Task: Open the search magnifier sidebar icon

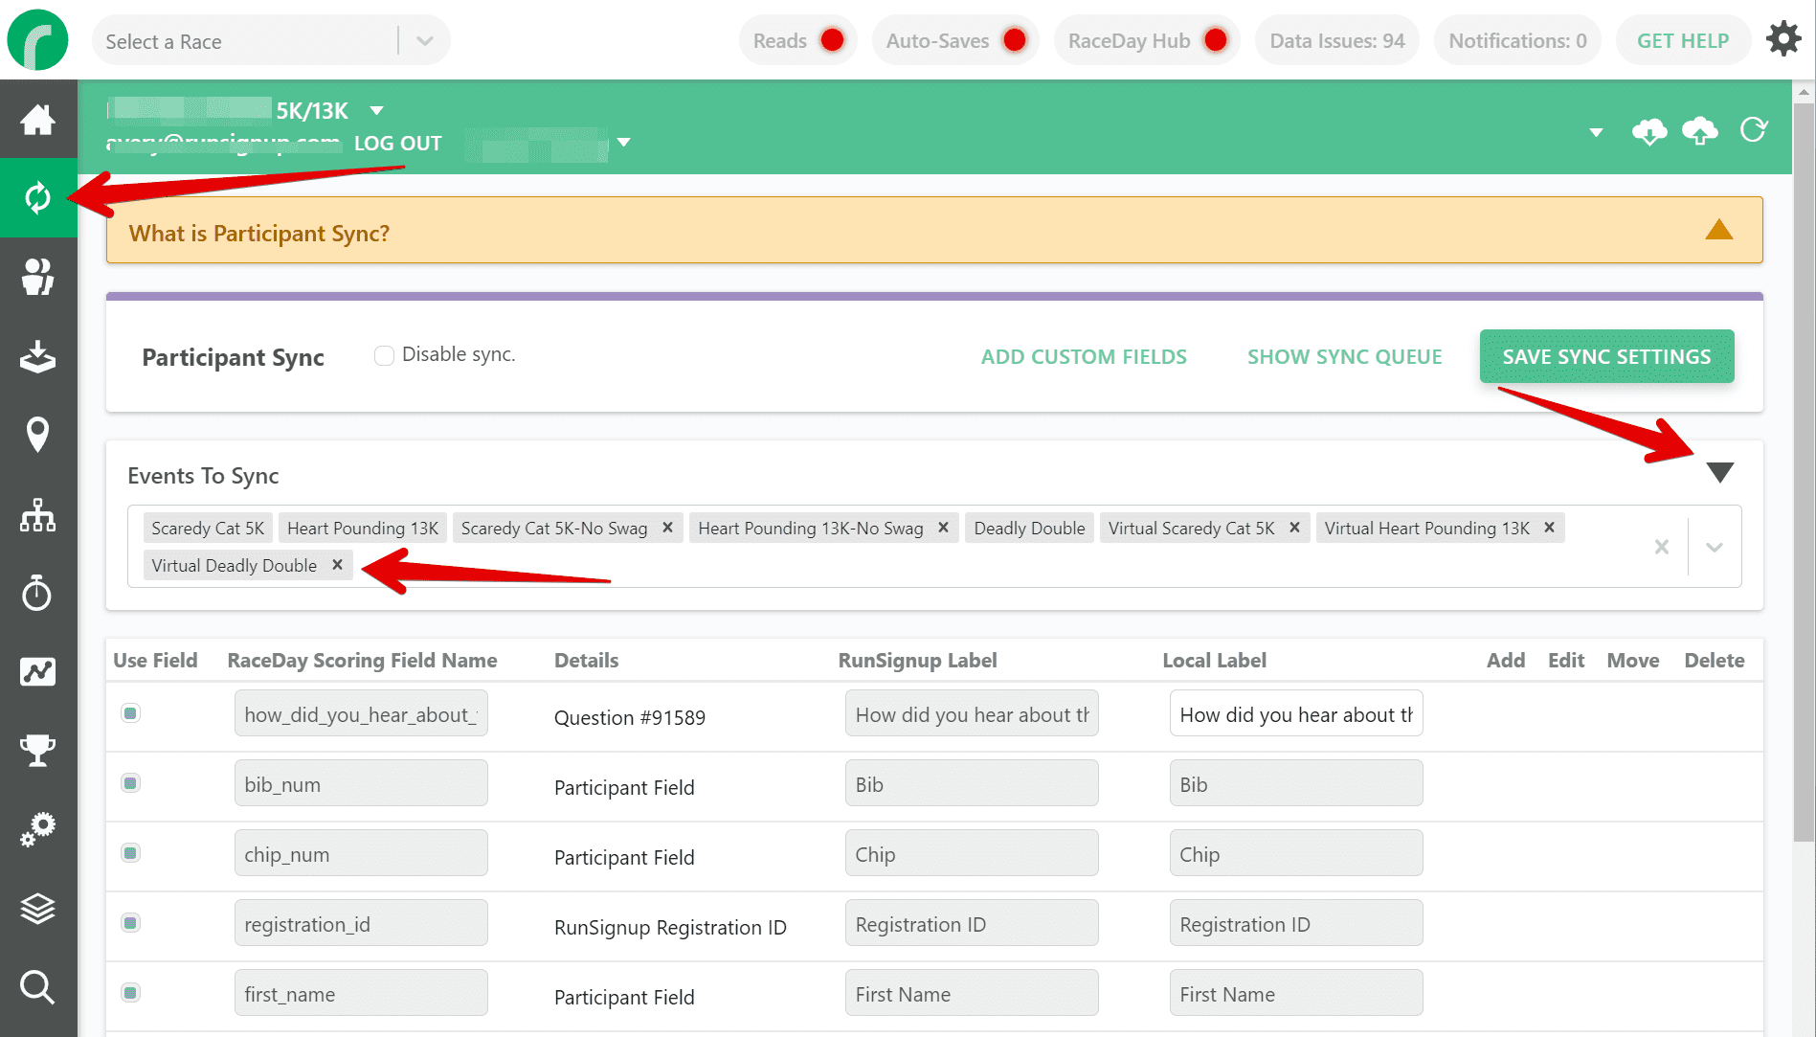Action: click(x=38, y=987)
